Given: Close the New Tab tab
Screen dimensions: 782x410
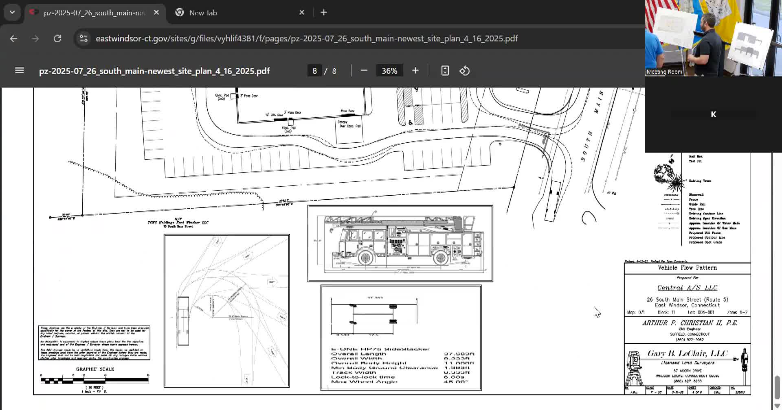Looking at the screenshot, I should 302,13.
